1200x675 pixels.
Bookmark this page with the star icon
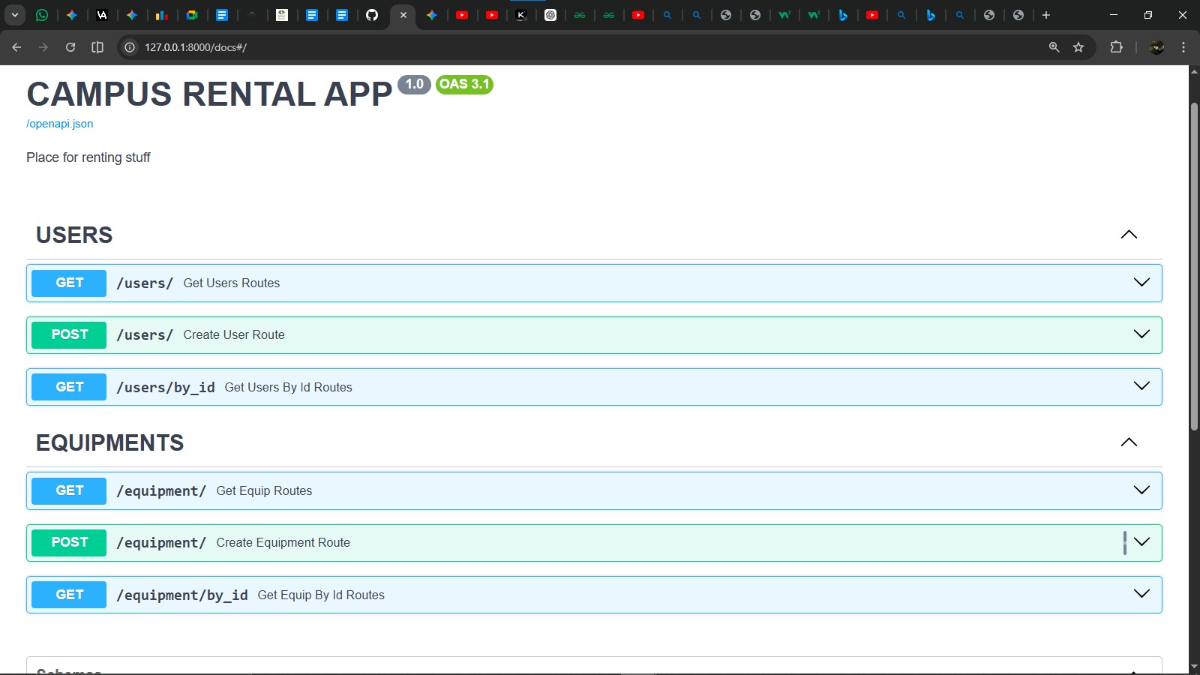(x=1078, y=47)
